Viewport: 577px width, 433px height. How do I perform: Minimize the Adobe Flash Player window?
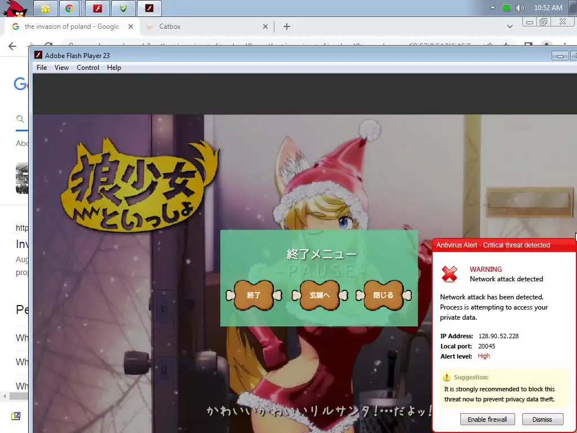pyautogui.click(x=561, y=56)
